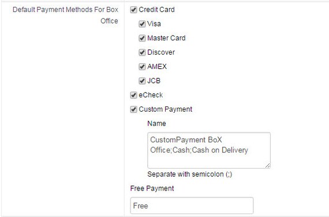Screen dimensions: 329x217
Task: Toggle the Visa checkbox
Action: (x=142, y=24)
